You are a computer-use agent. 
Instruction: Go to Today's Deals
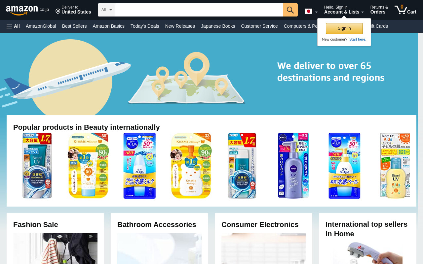tap(145, 26)
